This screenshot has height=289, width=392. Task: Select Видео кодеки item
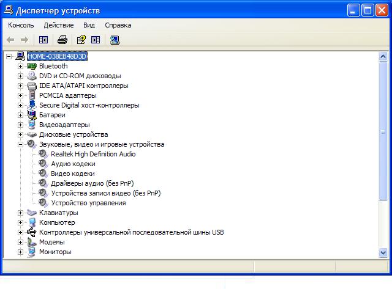[x=73, y=174]
